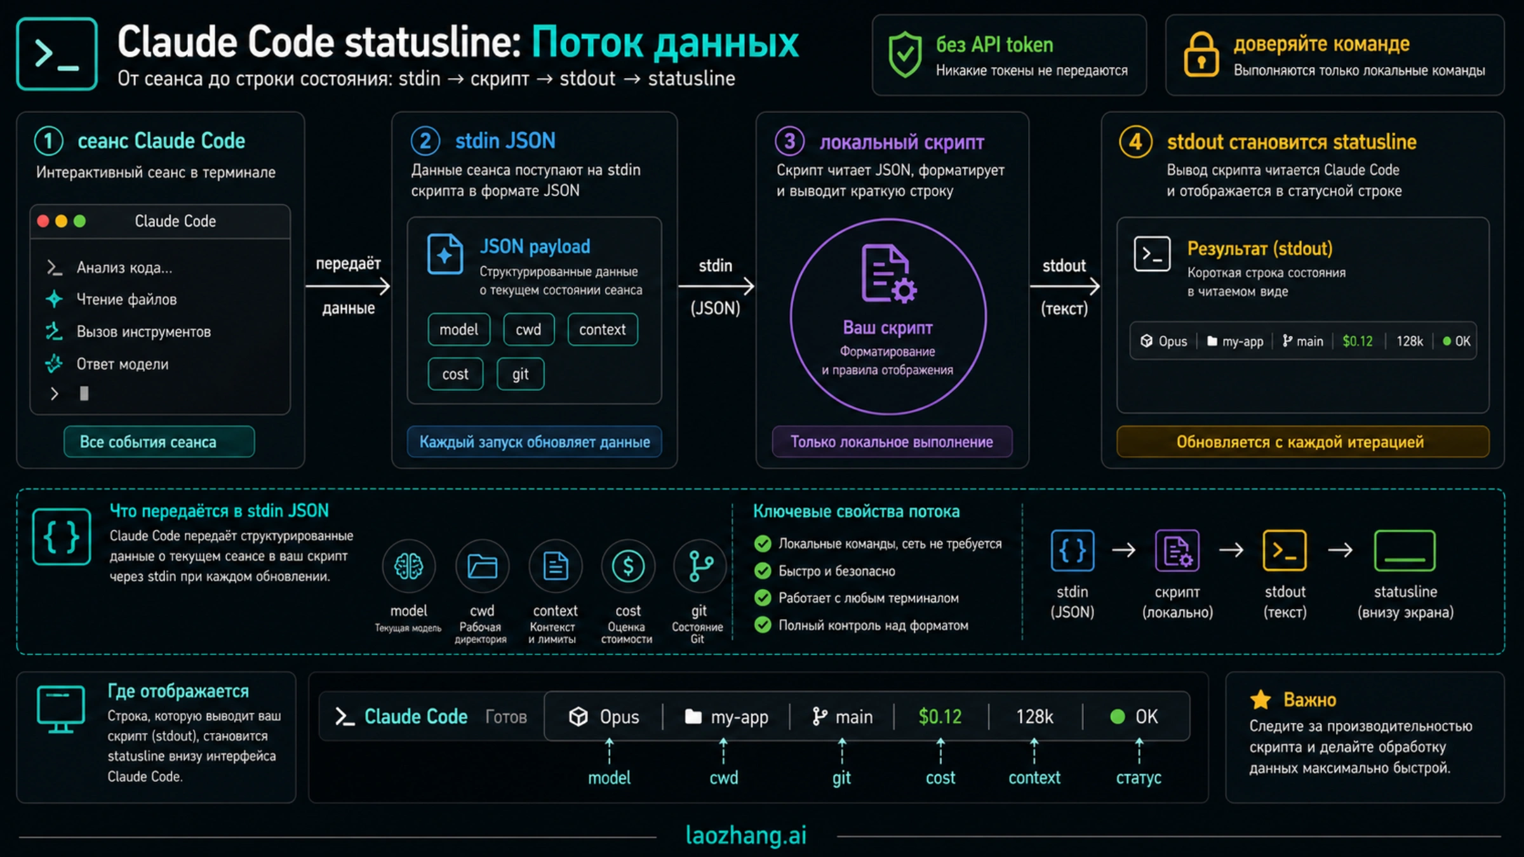Click the check mark beside 'Работает с любым терминалом'
Screen dimensions: 1524x857
tap(763, 598)
